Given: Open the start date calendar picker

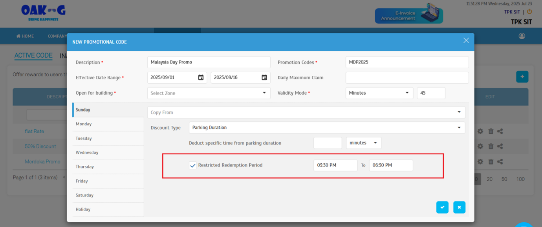Looking at the screenshot, I should coord(201,77).
